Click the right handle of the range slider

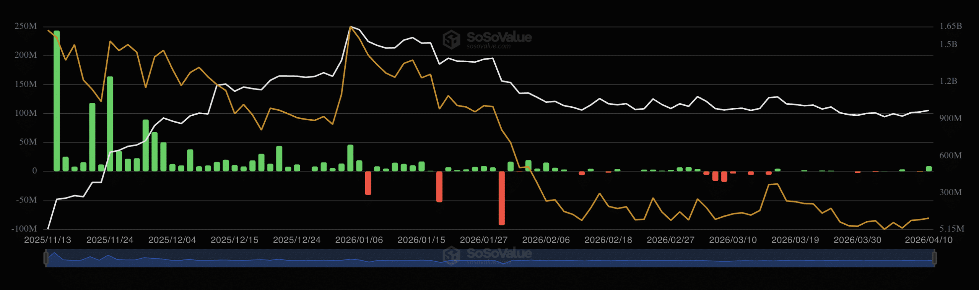coord(934,258)
